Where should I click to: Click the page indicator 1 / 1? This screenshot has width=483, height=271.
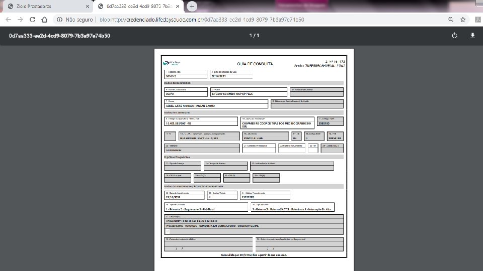[254, 36]
